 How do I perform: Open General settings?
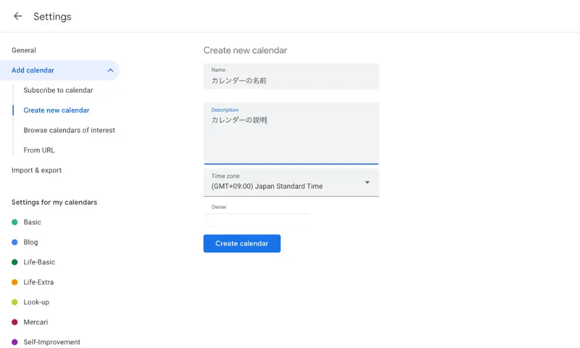coord(24,50)
